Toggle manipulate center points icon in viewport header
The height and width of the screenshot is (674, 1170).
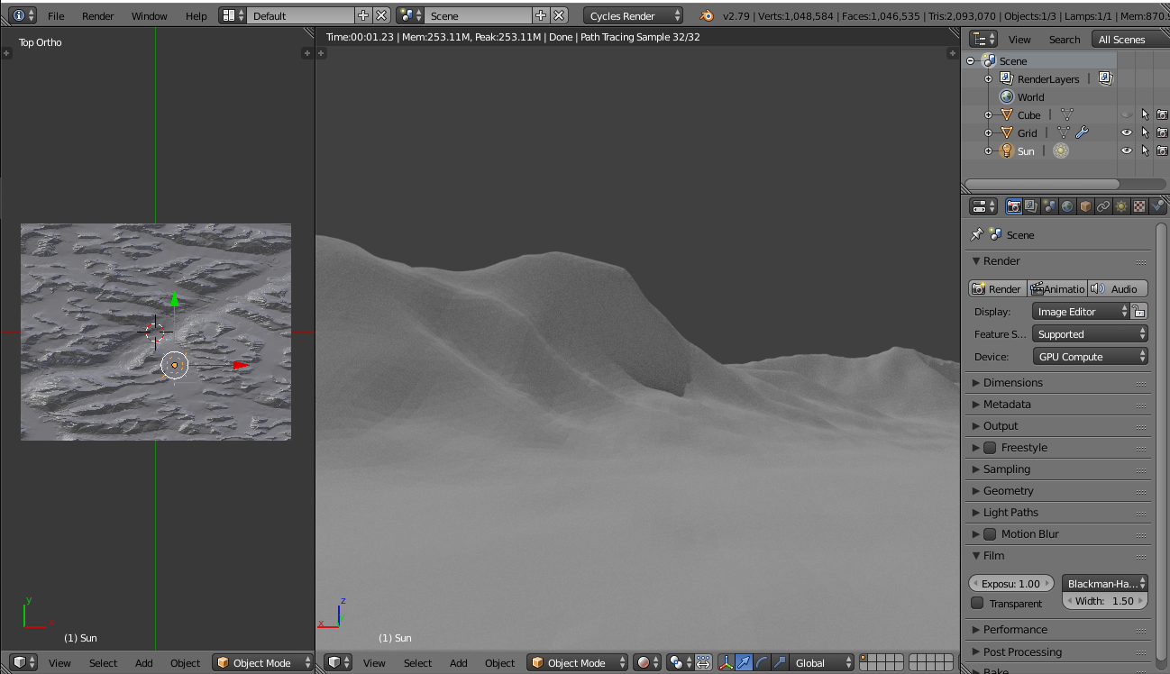[x=703, y=662]
